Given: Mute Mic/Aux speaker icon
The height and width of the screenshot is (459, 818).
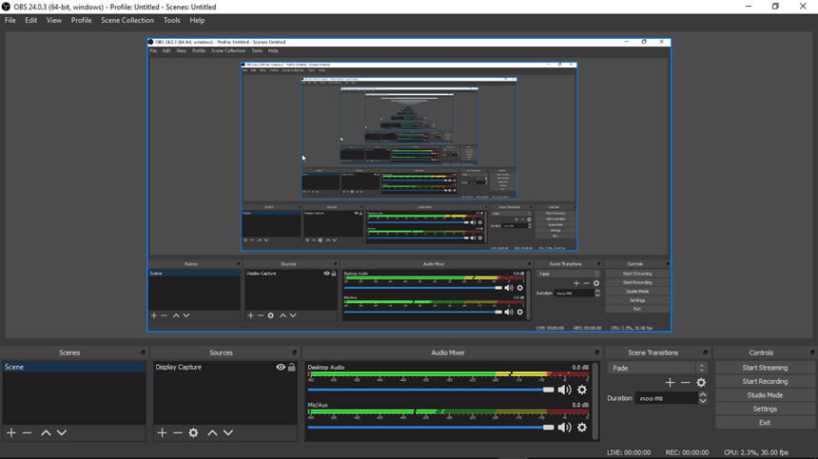Looking at the screenshot, I should [564, 428].
